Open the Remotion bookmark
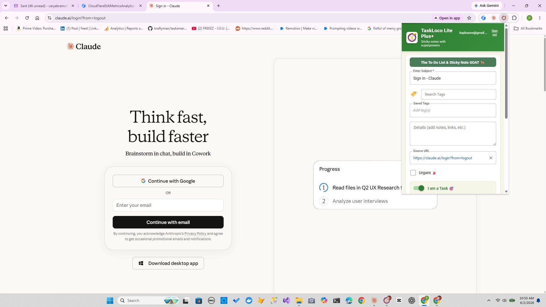Viewport: 546px width, 307px height. point(298,28)
